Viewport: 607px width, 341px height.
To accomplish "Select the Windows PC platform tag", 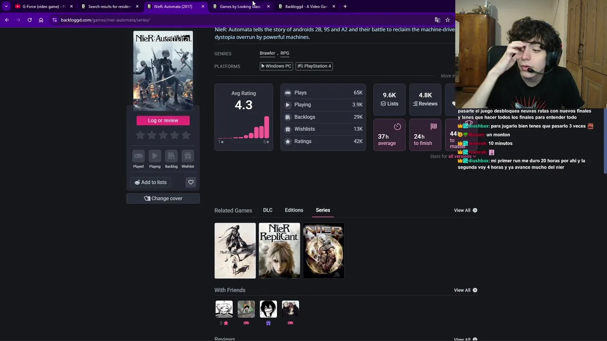I will [x=276, y=66].
